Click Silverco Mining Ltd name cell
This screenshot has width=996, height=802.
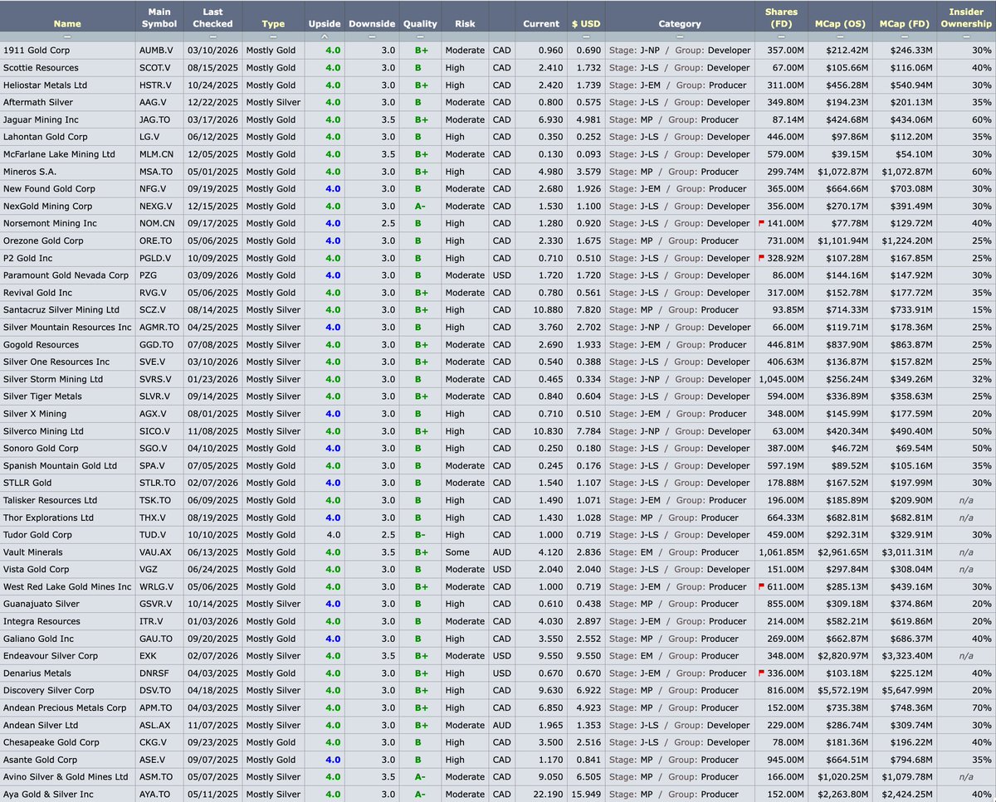point(43,431)
